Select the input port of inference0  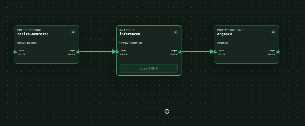click(117, 52)
